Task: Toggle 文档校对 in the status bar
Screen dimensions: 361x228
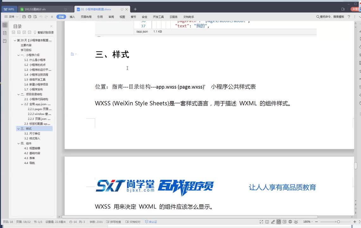Action: coord(133,222)
